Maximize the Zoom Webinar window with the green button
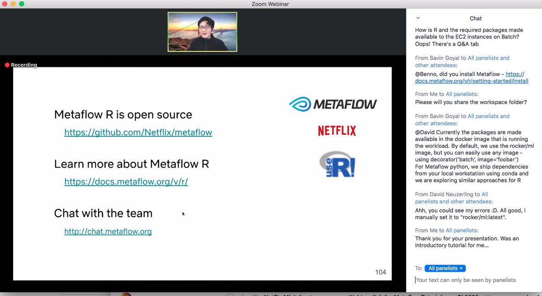 tap(22, 4)
